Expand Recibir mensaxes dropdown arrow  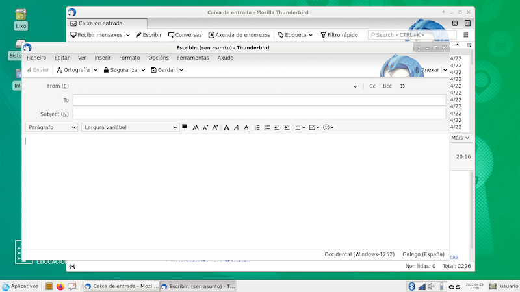tap(128, 35)
